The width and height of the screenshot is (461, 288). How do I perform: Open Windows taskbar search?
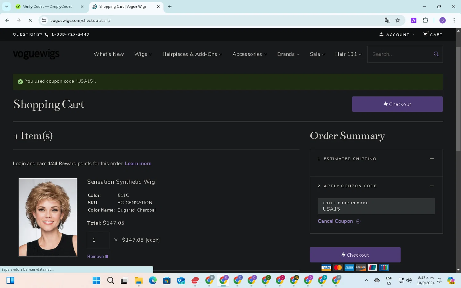click(110, 280)
